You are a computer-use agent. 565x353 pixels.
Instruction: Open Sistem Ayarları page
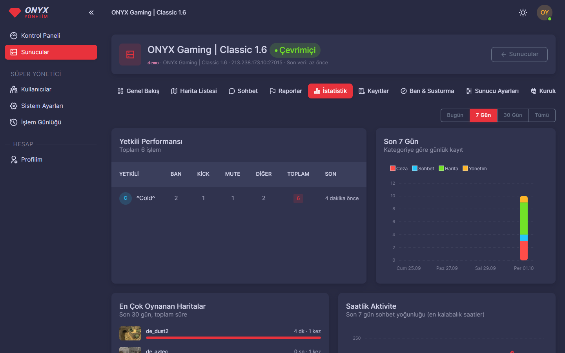point(51,106)
